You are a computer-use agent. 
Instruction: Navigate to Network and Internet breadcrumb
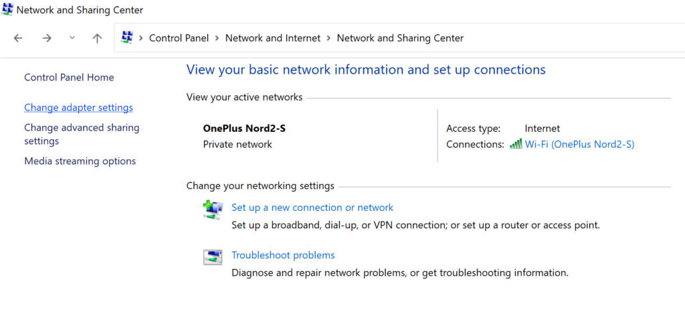tap(273, 38)
